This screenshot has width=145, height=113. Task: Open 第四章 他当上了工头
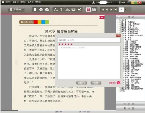[x=130, y=28]
